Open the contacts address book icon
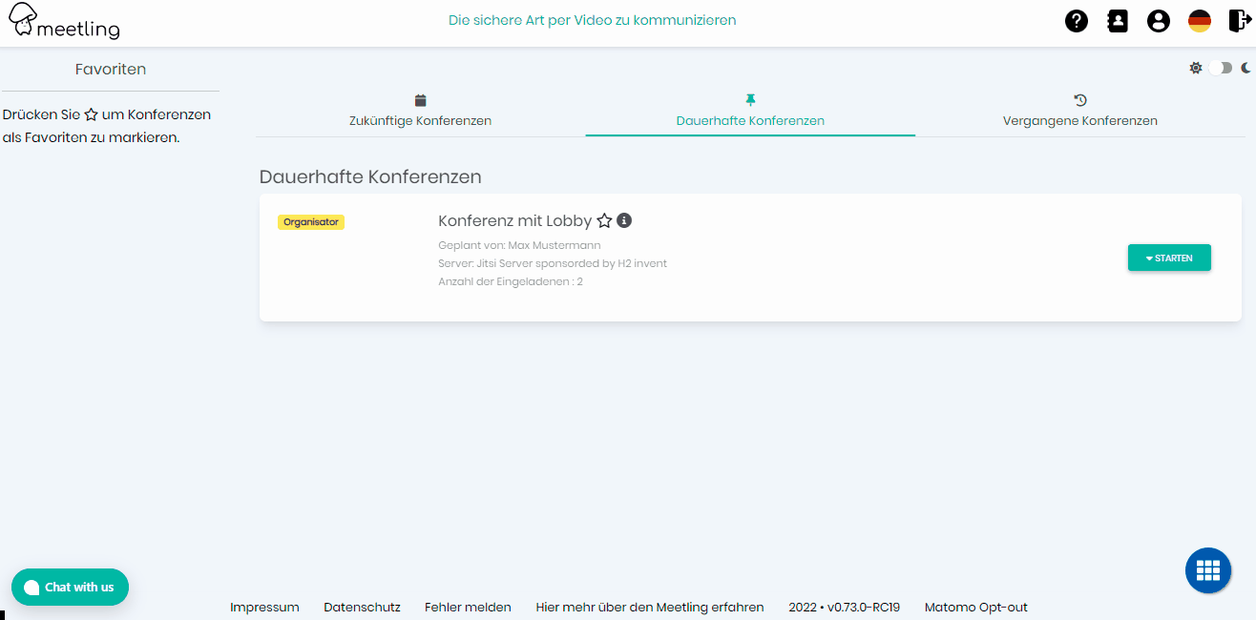 tap(1117, 20)
